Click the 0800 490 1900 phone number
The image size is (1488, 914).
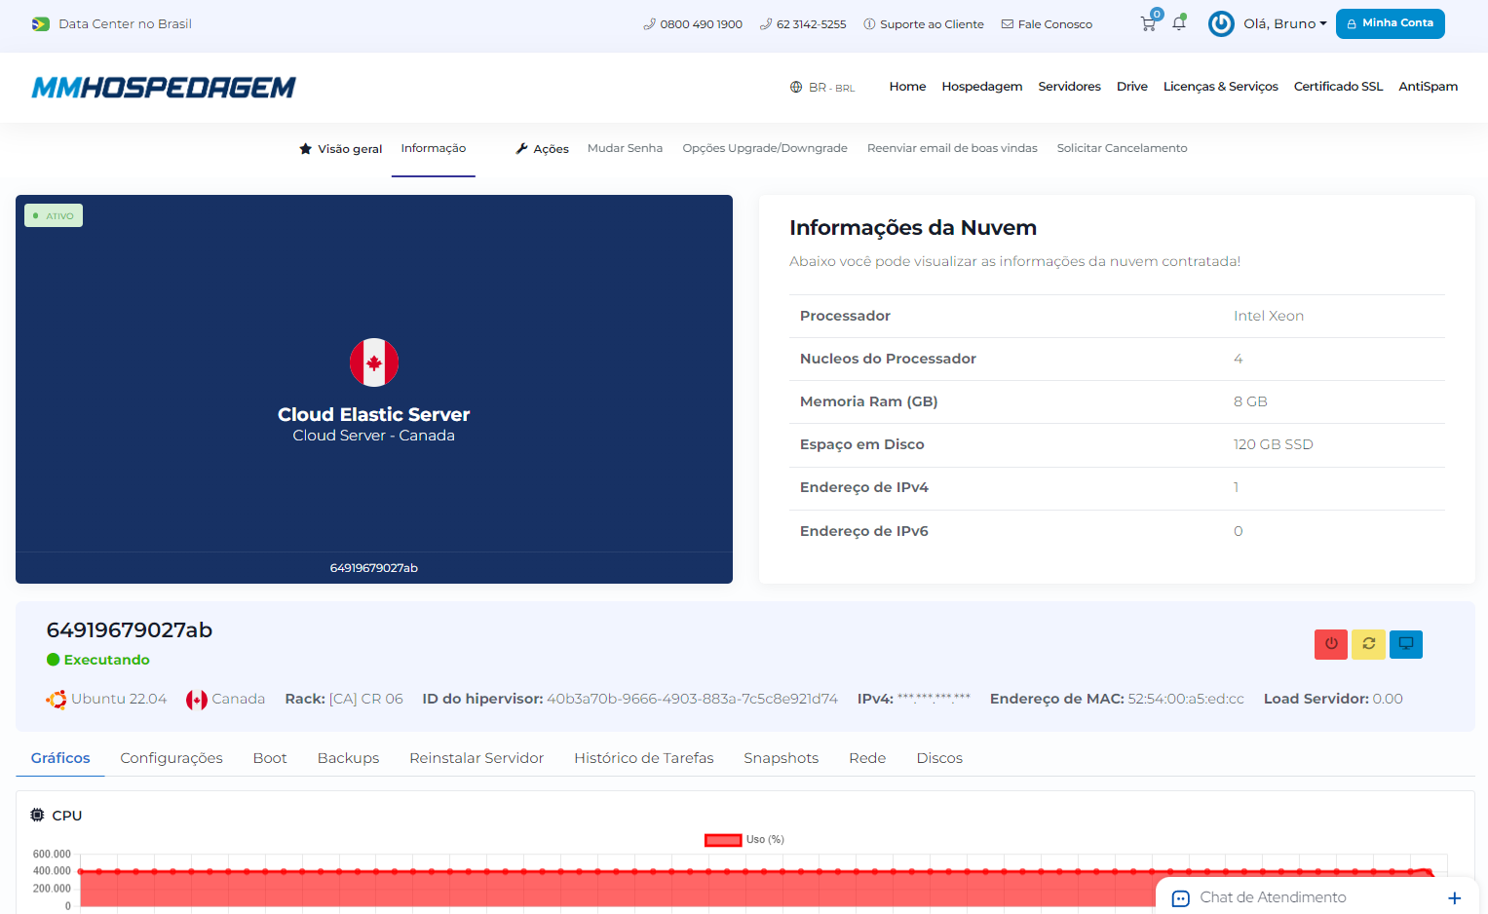point(693,24)
